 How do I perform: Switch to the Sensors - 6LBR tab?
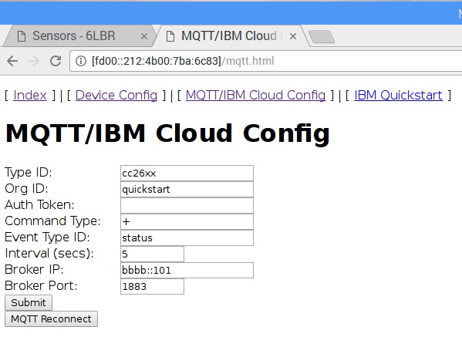[79, 36]
